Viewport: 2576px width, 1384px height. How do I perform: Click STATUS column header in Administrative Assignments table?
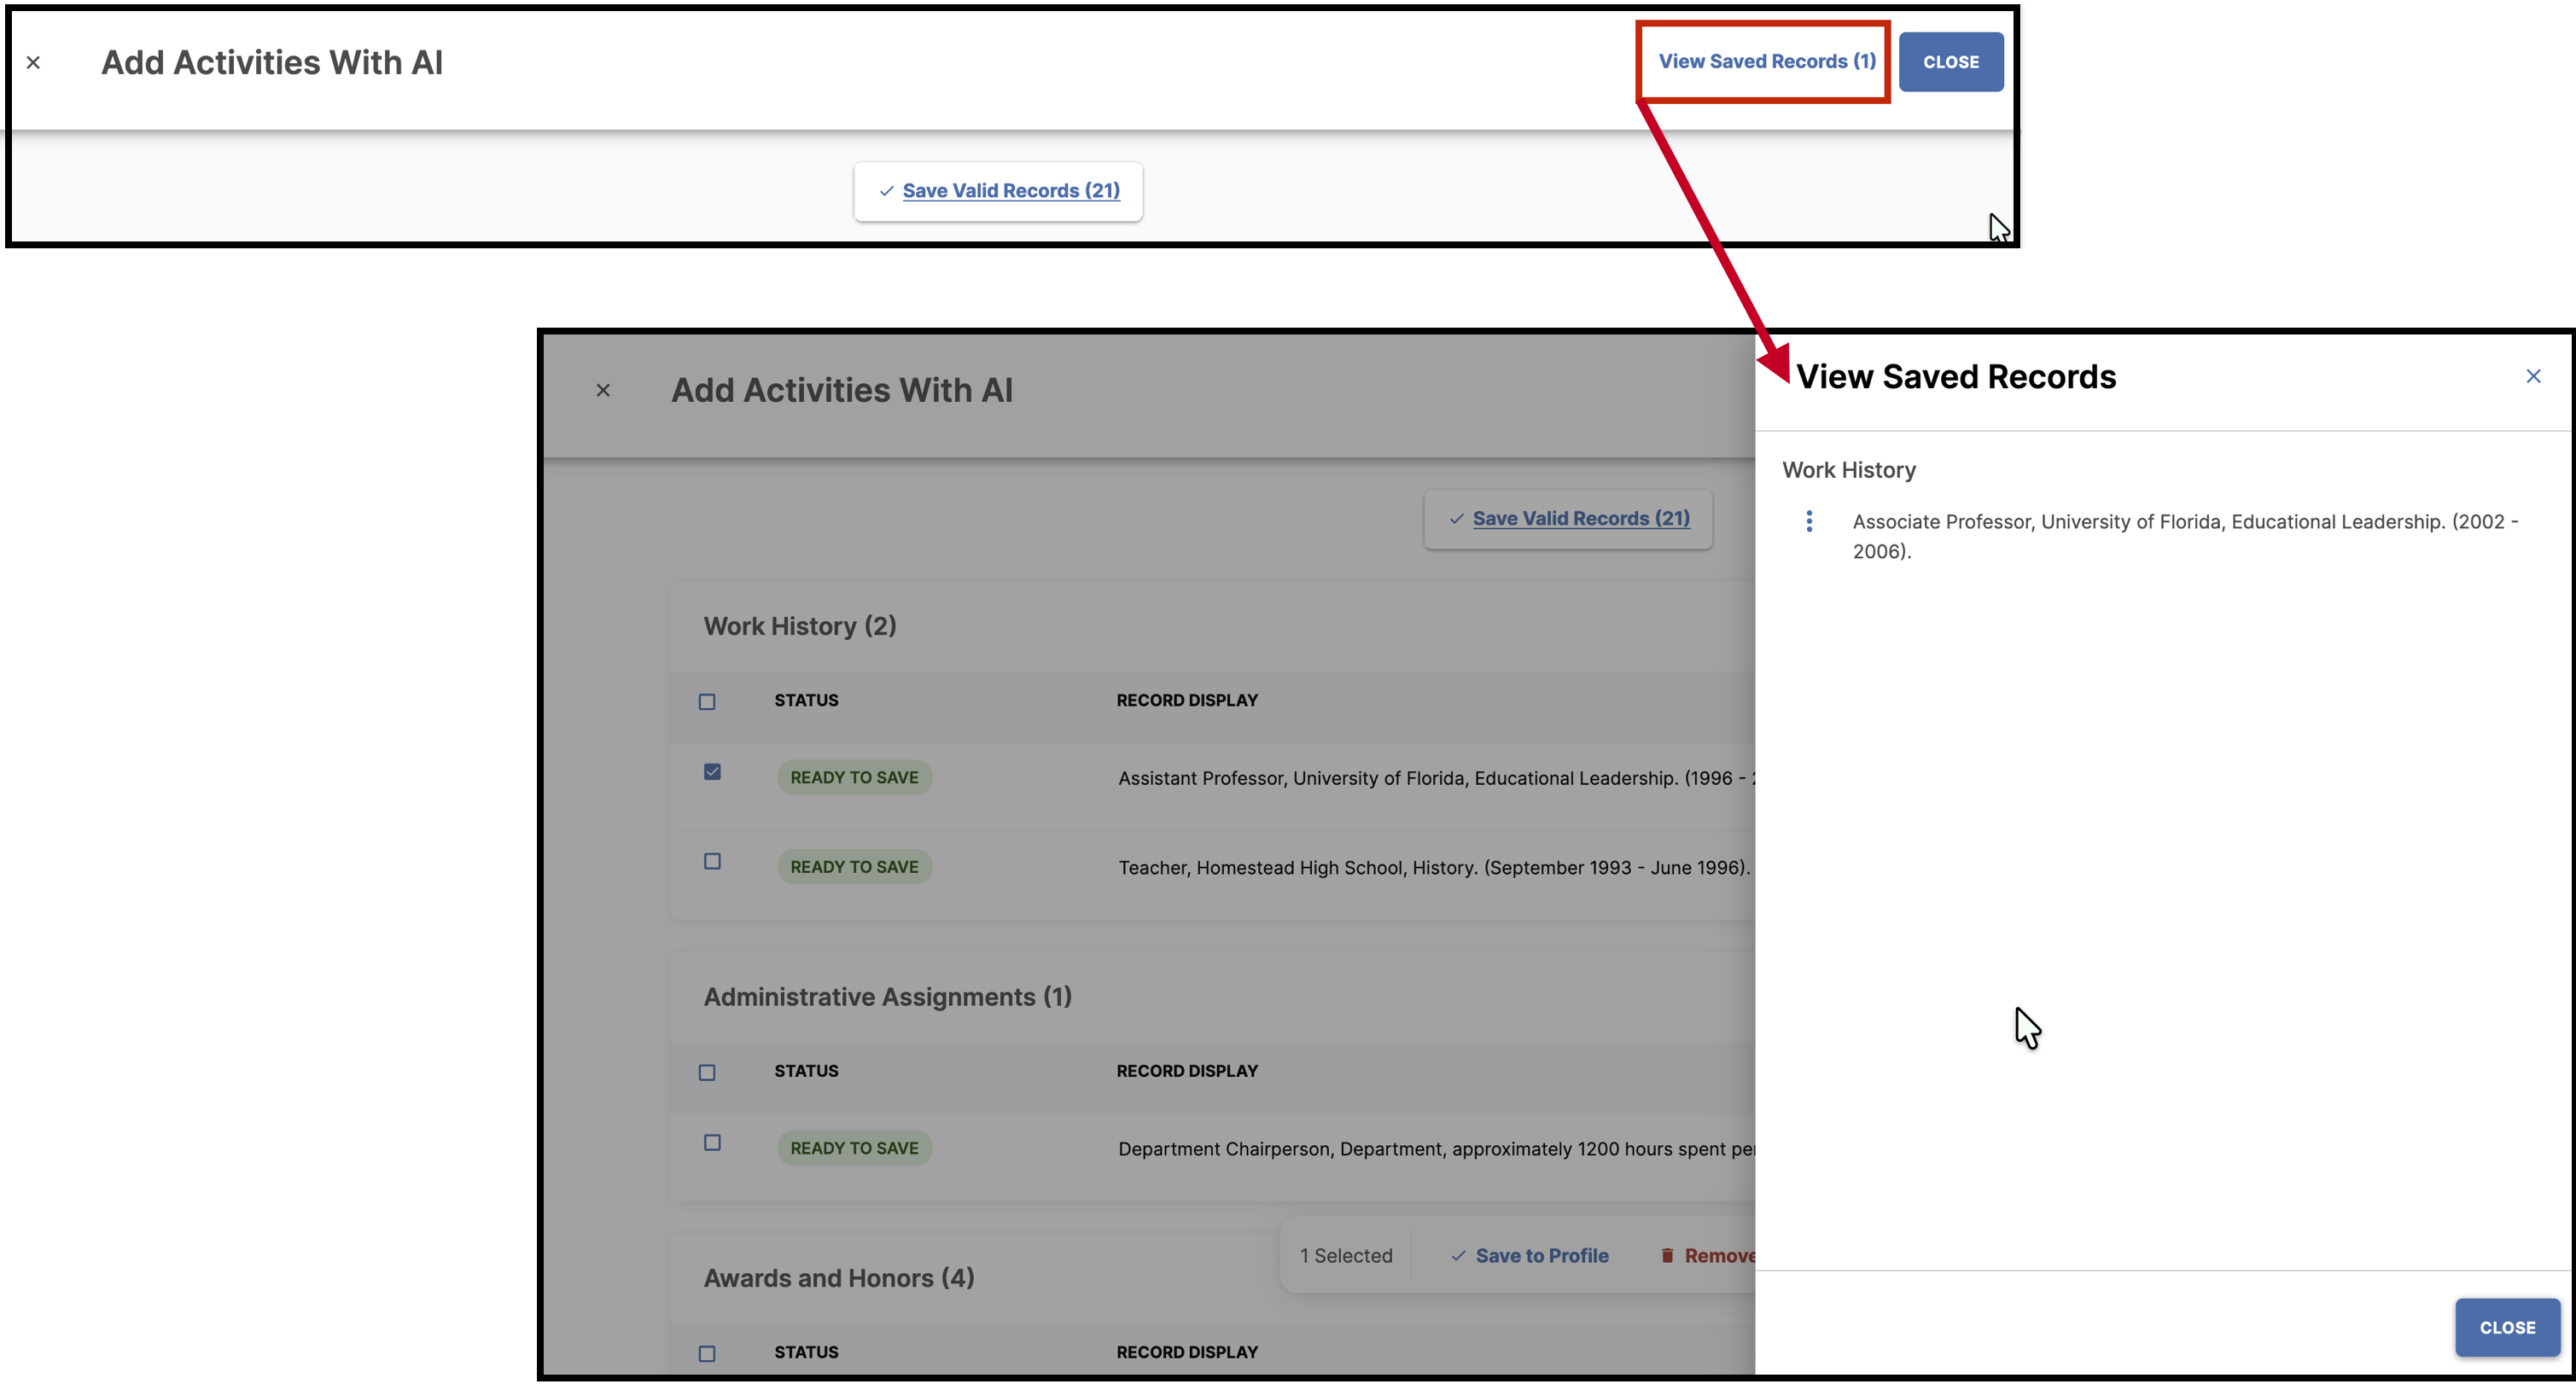point(806,1070)
